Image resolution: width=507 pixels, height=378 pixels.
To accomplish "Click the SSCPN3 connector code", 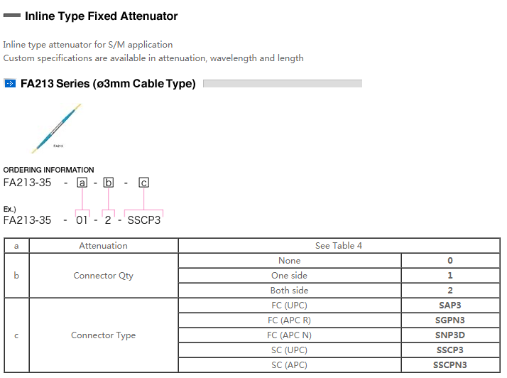I will 450,365.
